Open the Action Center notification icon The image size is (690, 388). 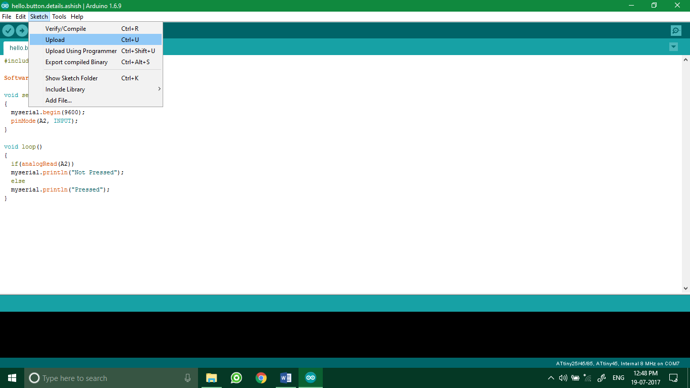point(673,378)
